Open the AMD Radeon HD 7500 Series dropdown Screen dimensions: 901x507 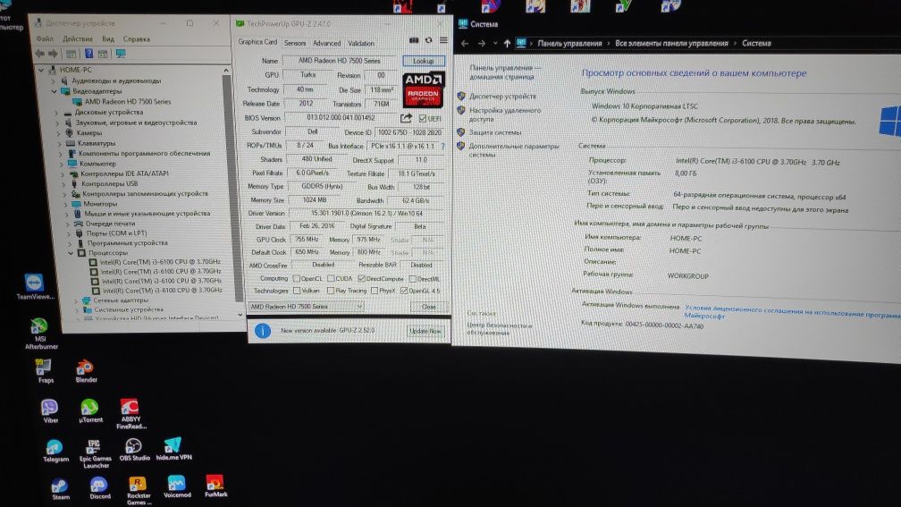[x=306, y=307]
